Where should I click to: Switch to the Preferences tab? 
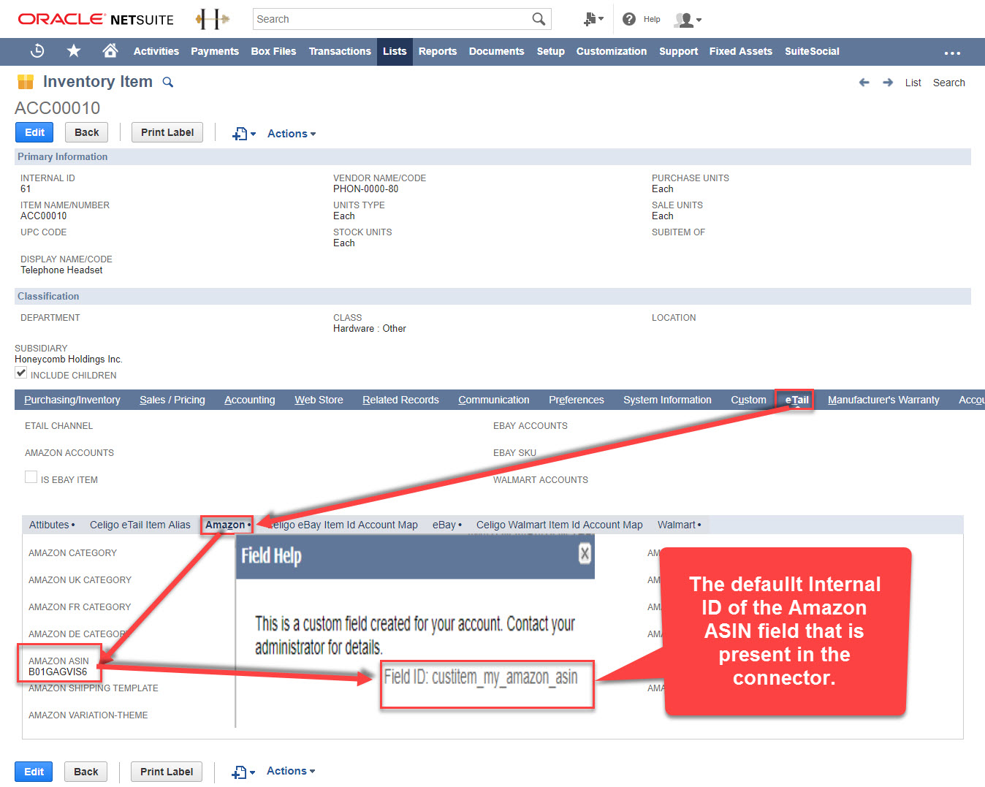point(577,400)
